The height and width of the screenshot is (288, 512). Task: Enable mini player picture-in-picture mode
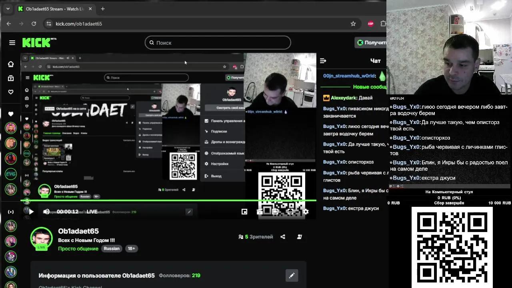[x=244, y=212]
